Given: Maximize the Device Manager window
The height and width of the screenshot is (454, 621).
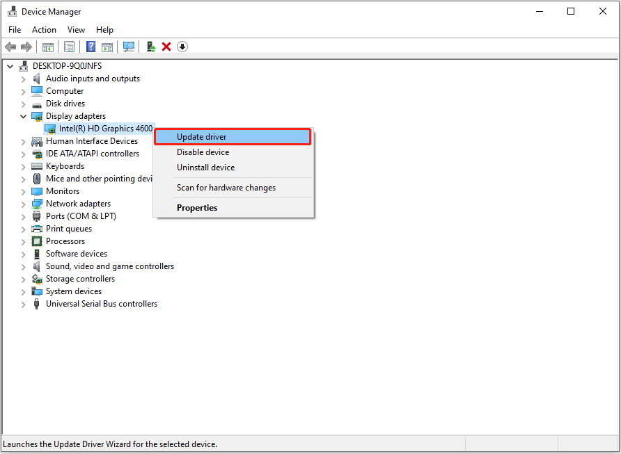Looking at the screenshot, I should 571,11.
